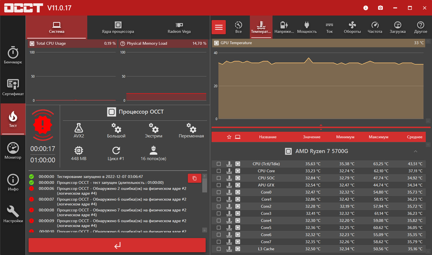Switch to the Ядра процессора tab
The width and height of the screenshot is (432, 255).
(x=118, y=27)
